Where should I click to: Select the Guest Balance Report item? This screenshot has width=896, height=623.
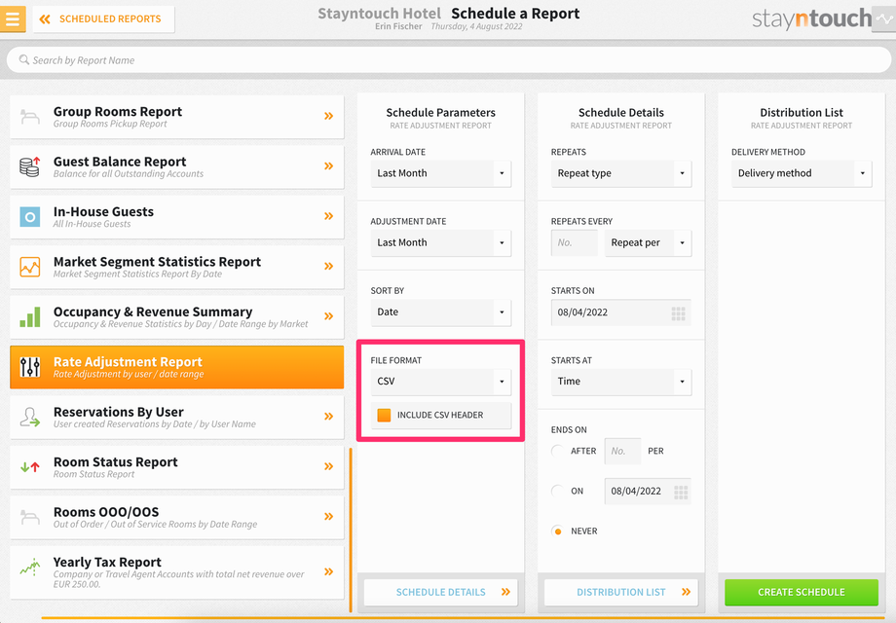[177, 166]
